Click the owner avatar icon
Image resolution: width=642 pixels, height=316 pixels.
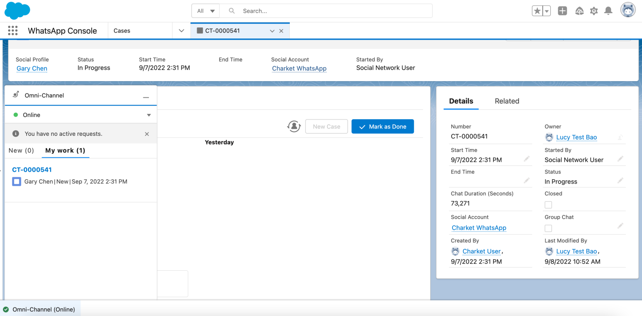point(549,137)
